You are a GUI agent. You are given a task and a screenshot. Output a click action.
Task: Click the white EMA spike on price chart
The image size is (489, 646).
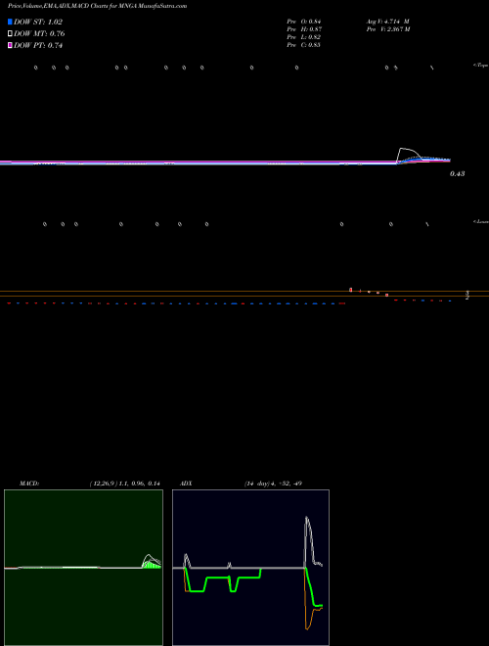click(409, 154)
